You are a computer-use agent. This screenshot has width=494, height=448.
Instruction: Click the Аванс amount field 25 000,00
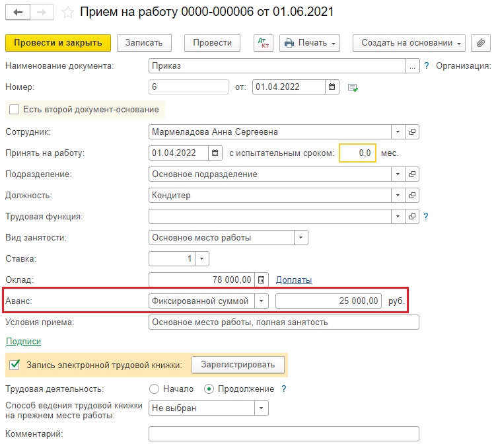click(329, 301)
